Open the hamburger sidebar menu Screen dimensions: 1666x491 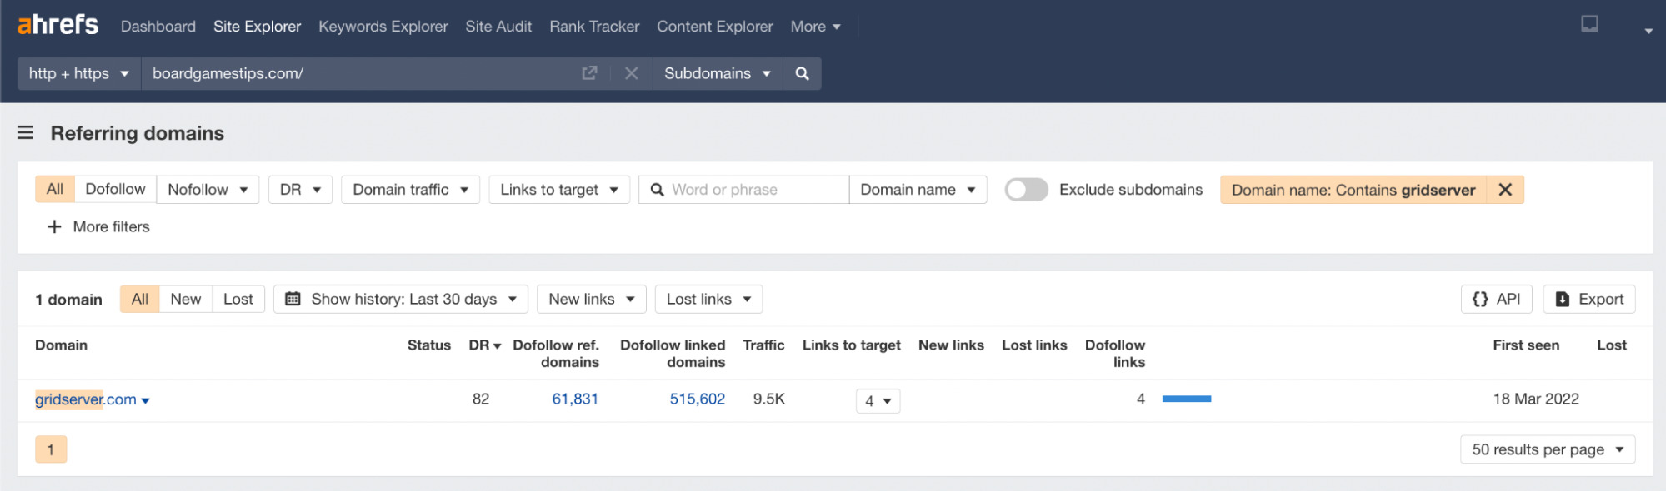[x=26, y=133]
